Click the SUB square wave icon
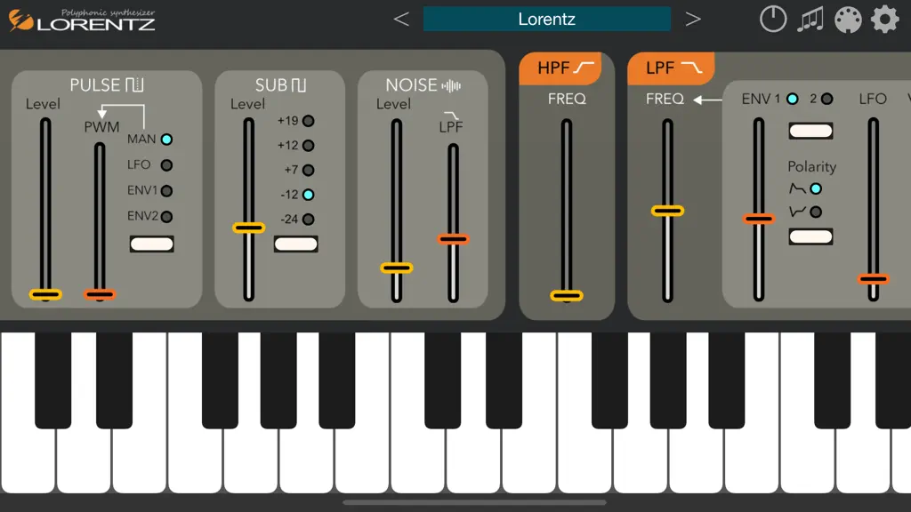Viewport: 911px width, 512px height. pyautogui.click(x=298, y=85)
